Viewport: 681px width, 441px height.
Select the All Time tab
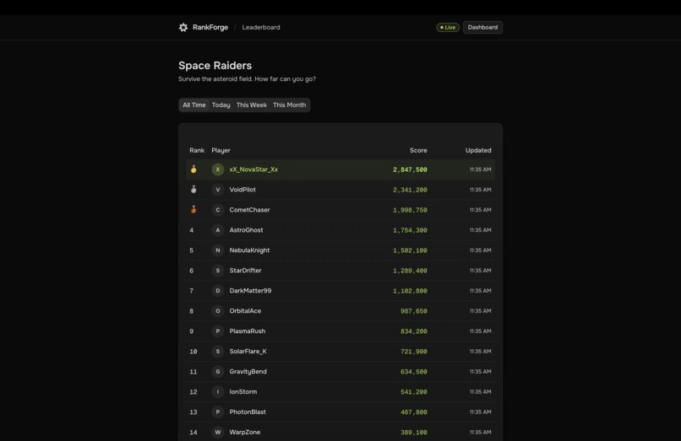pos(194,105)
